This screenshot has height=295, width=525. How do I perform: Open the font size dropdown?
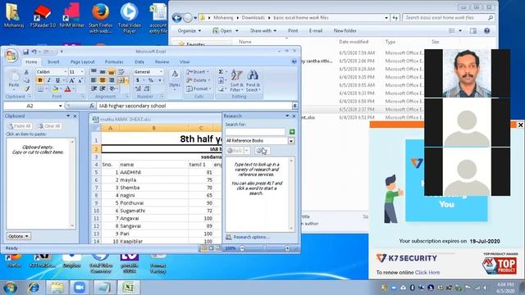point(82,72)
